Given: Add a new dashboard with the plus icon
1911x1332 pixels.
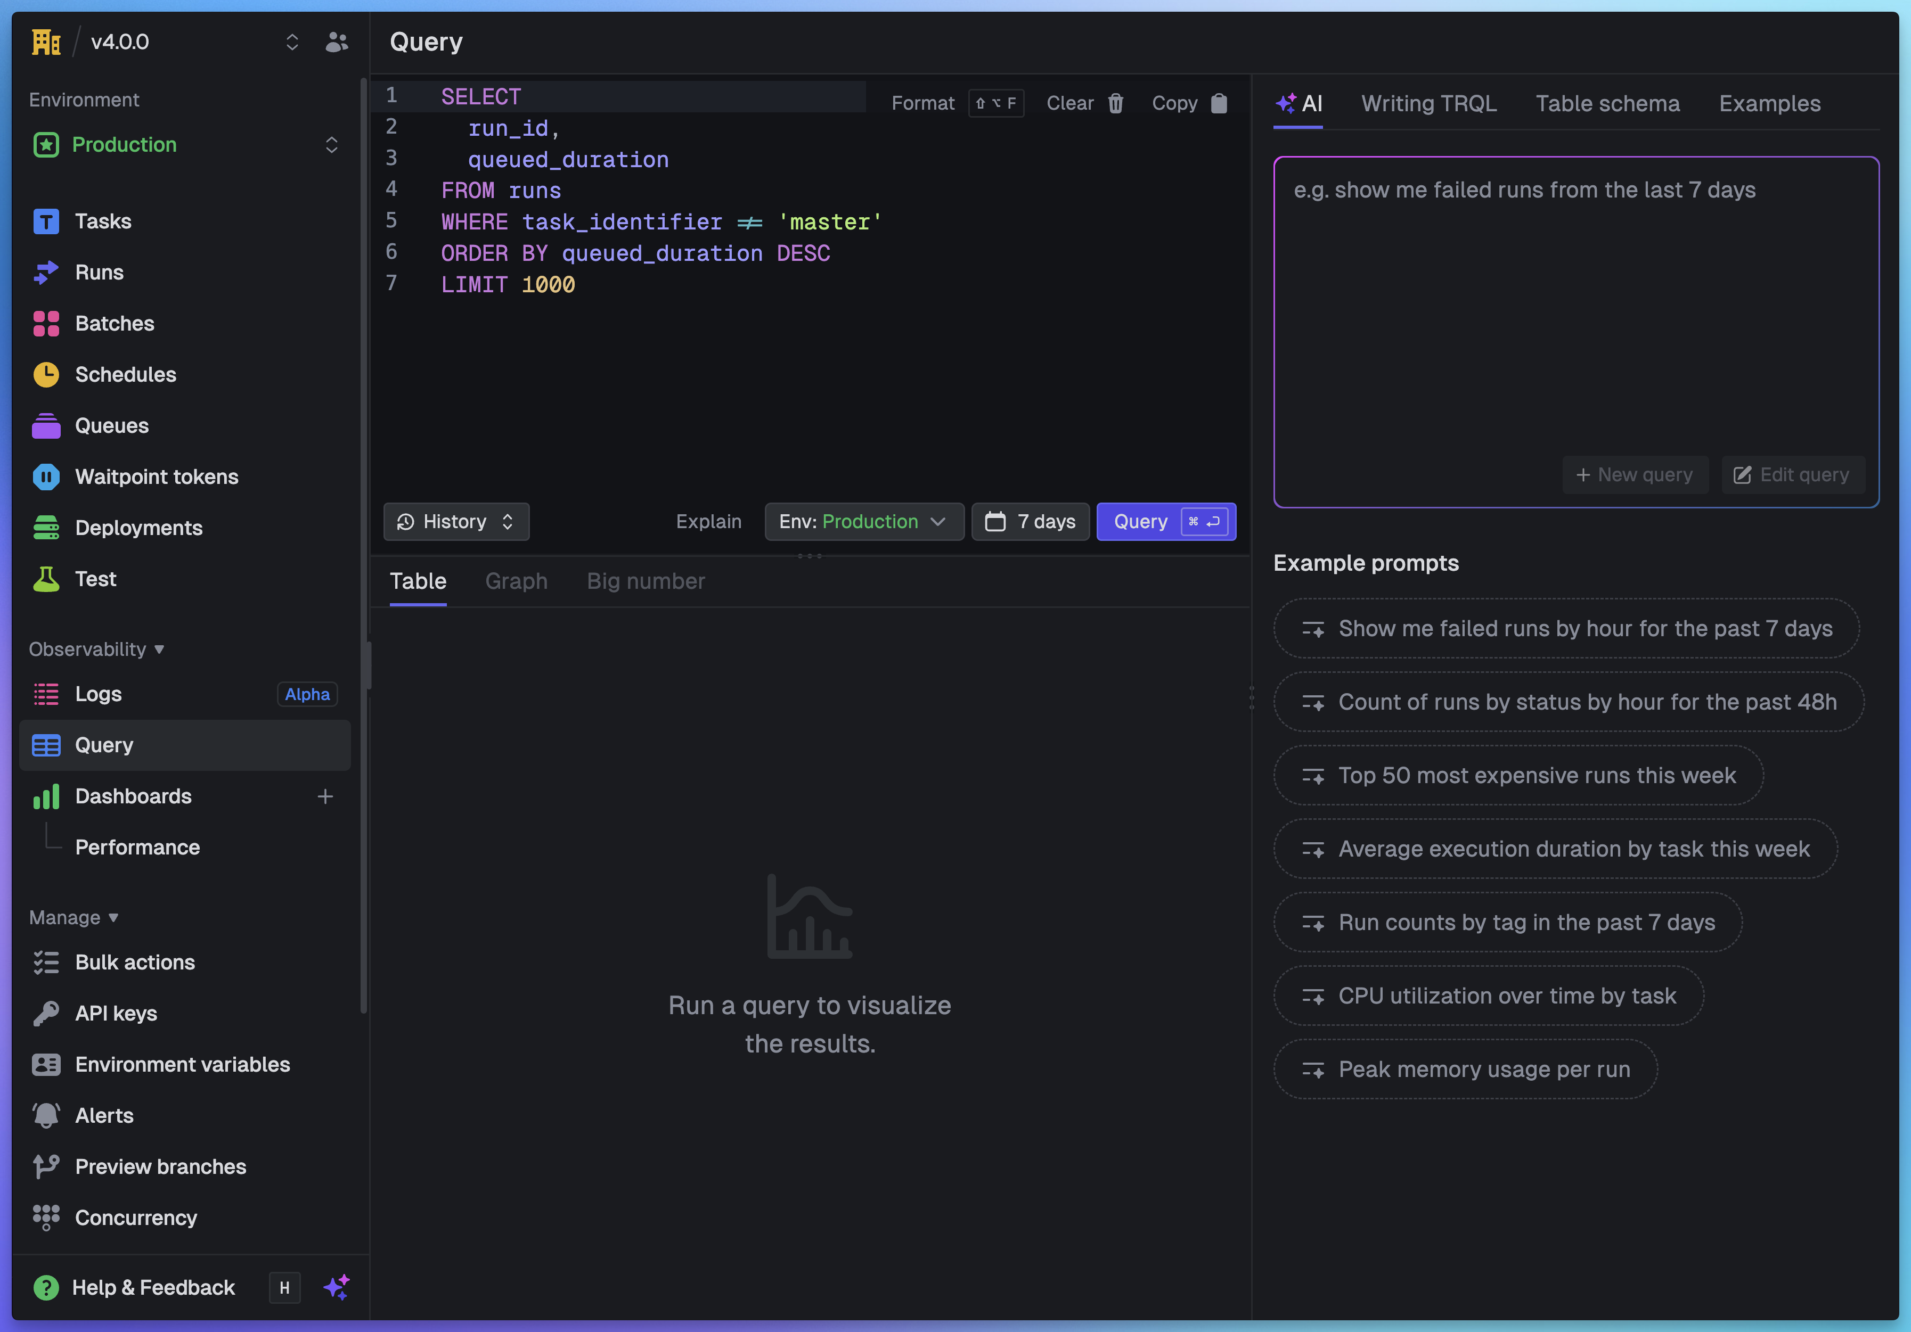Looking at the screenshot, I should pyautogui.click(x=325, y=796).
